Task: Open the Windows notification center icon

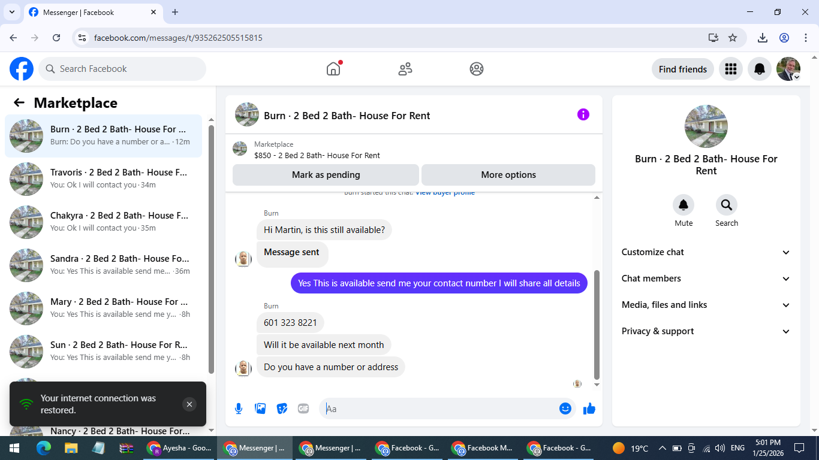Action: pyautogui.click(x=799, y=448)
